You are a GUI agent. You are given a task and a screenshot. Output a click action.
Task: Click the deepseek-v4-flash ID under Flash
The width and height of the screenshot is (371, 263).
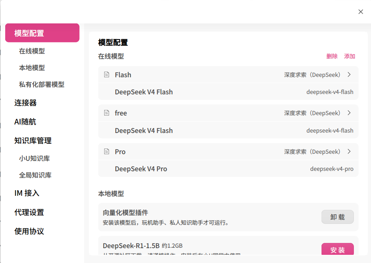click(x=330, y=92)
